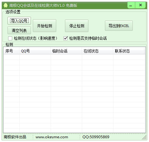The width and height of the screenshot is (149, 142).
Task: Start detection with 开始检测 button
Action: click(x=45, y=26)
